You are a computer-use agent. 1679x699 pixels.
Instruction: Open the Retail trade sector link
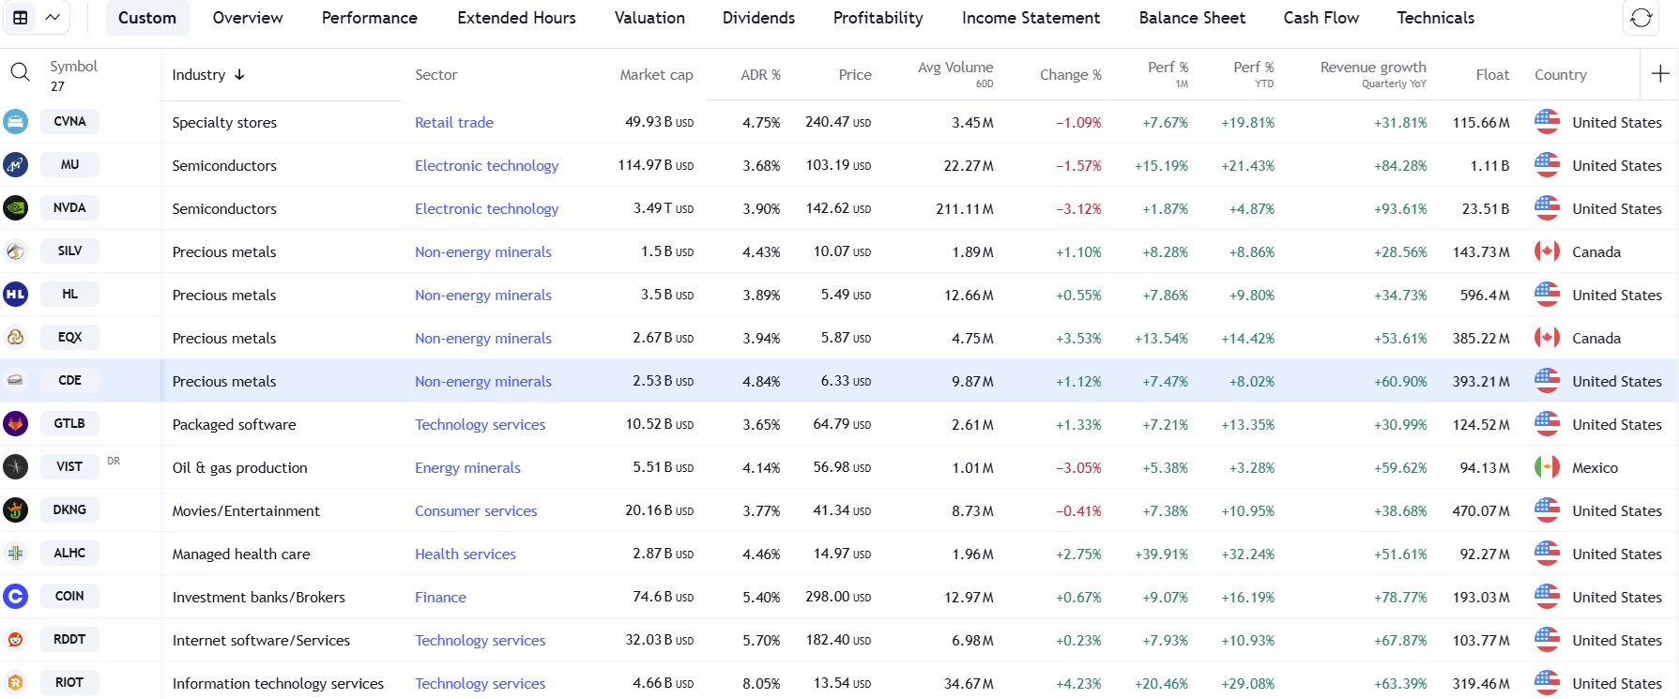(454, 122)
